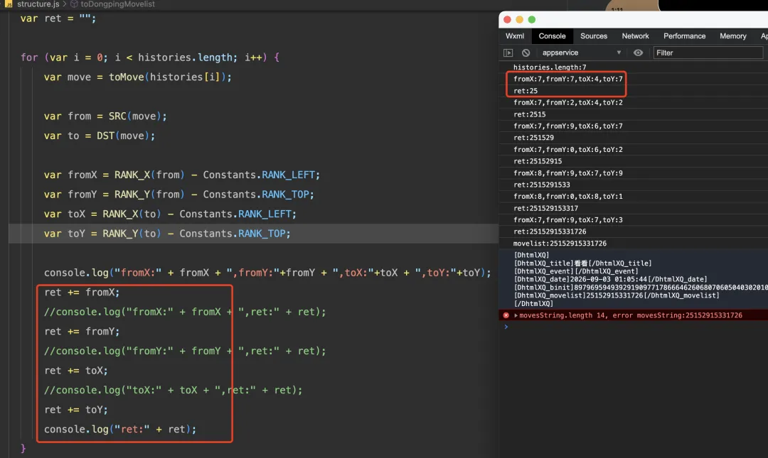Click the eye live expression icon

coord(638,53)
